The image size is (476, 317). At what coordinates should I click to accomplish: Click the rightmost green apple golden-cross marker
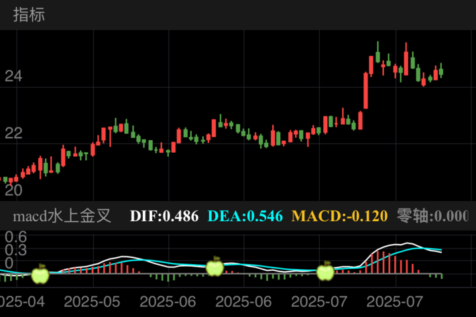pyautogui.click(x=325, y=271)
